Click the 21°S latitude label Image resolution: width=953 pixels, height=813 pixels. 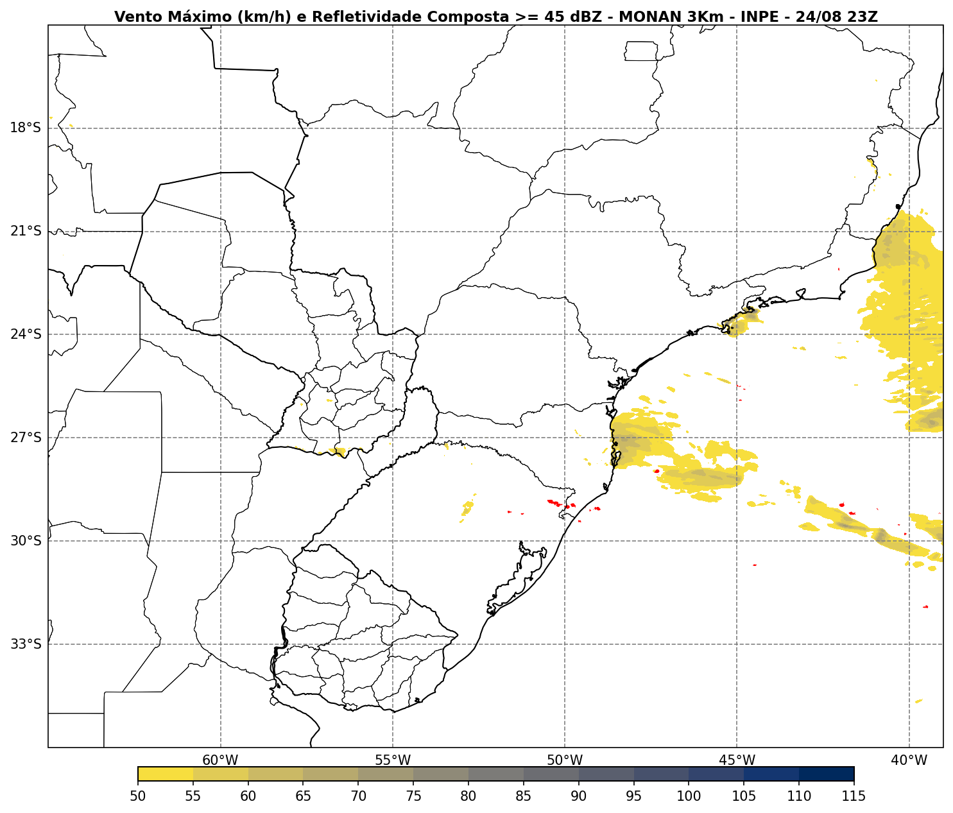(26, 231)
